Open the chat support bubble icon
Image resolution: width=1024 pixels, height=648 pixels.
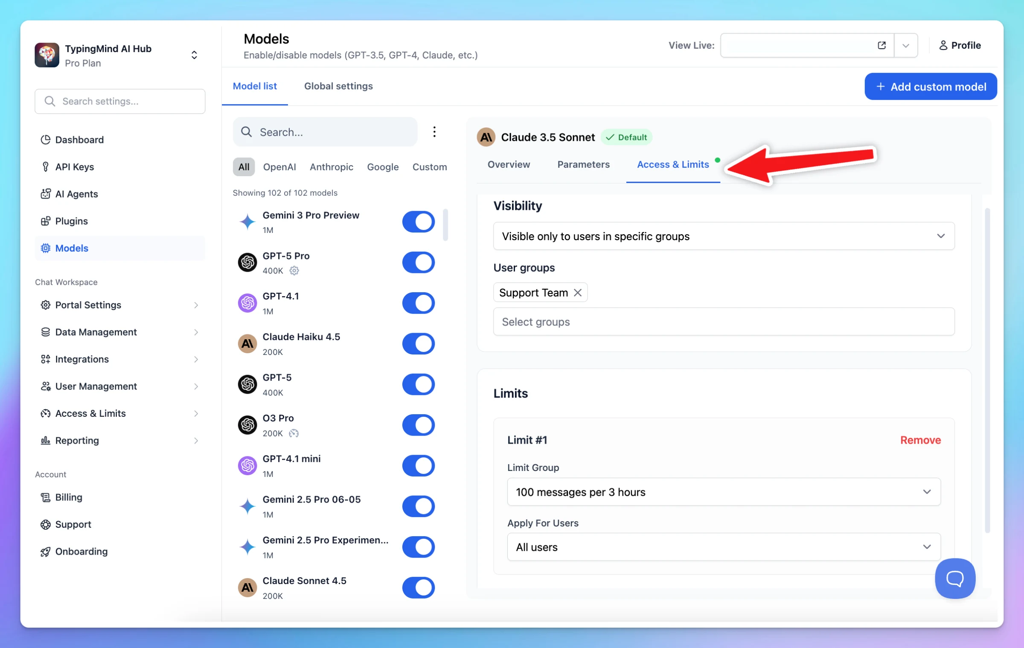click(x=954, y=578)
